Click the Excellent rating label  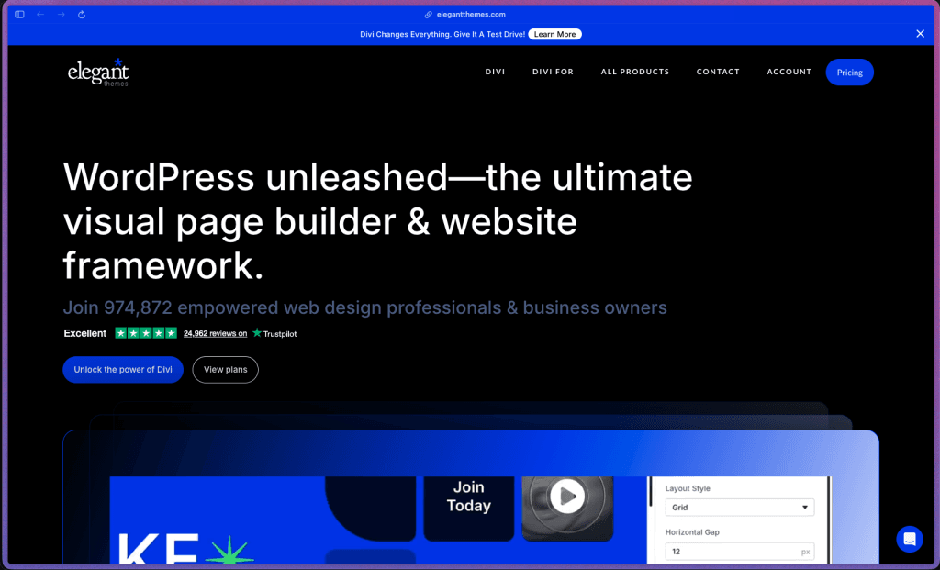(85, 333)
